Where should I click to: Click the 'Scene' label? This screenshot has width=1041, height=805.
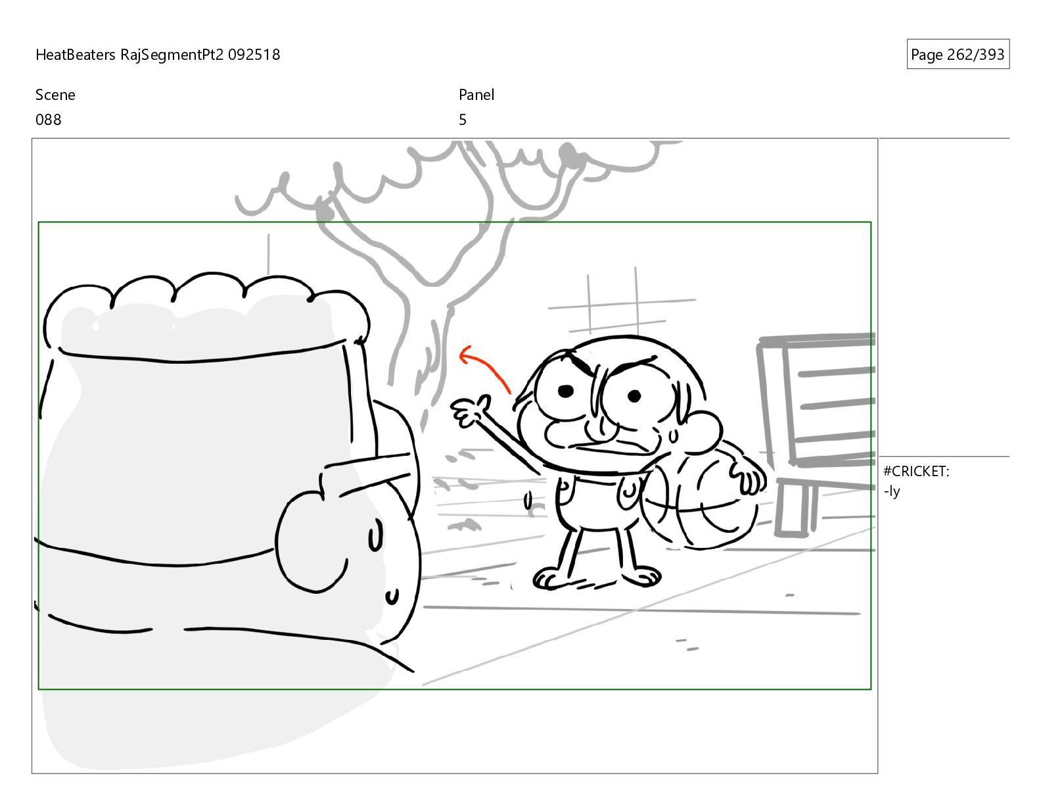[55, 95]
